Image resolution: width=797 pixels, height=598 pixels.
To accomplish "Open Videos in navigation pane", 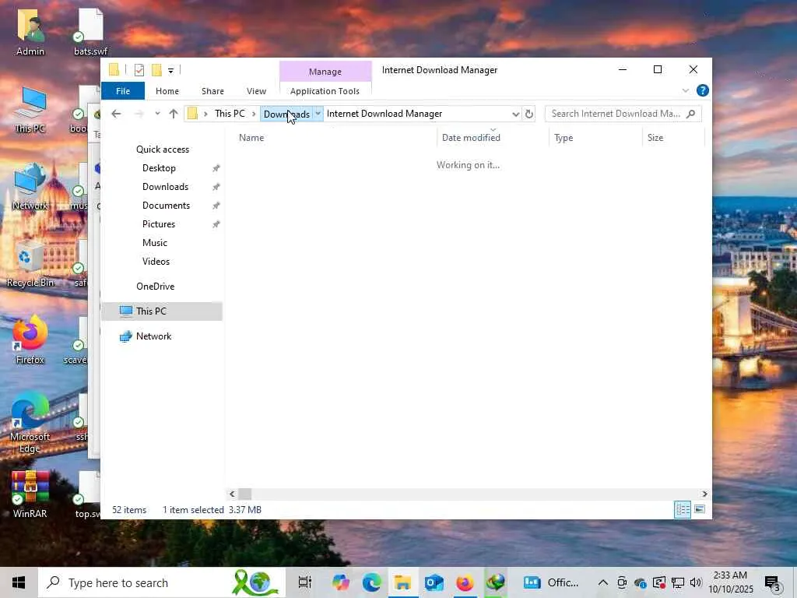I will click(x=156, y=262).
